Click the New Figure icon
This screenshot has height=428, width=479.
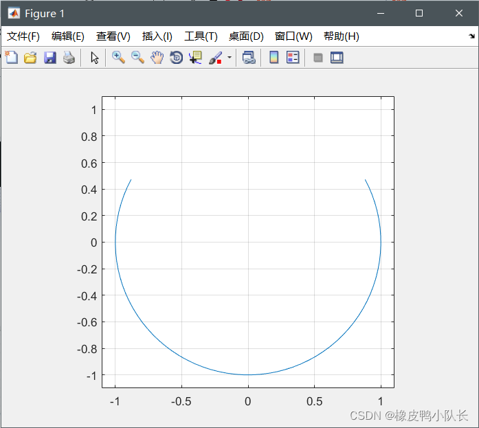(12, 58)
